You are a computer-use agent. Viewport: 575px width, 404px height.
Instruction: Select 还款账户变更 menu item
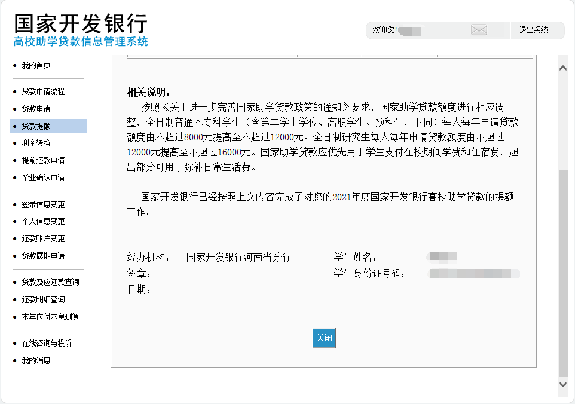point(43,238)
